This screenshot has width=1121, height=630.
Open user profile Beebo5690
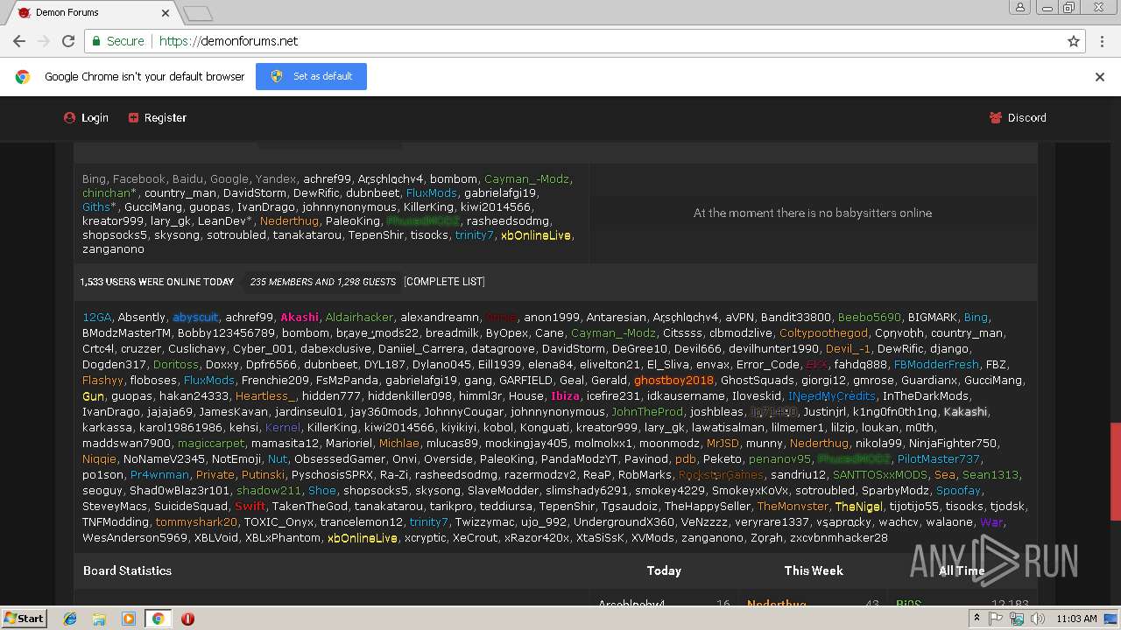click(869, 318)
